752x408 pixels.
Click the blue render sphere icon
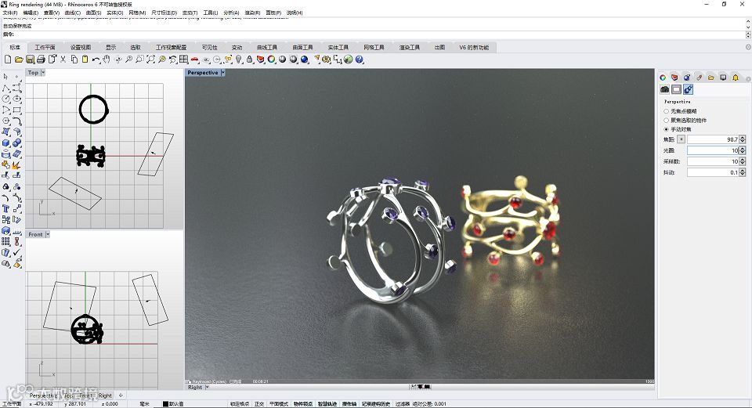point(305,60)
